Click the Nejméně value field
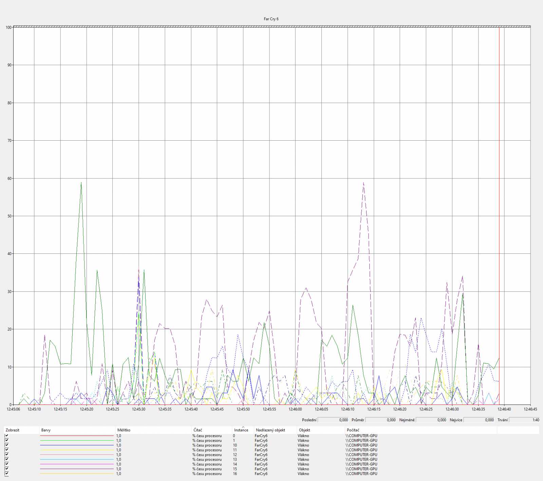543x481 pixels. click(431, 420)
